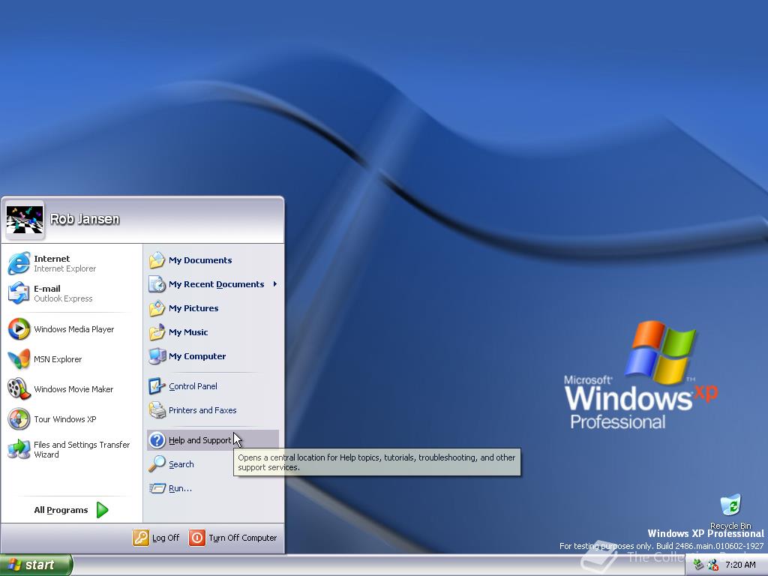The image size is (768, 576).
Task: Click the Search magnifying glass icon
Action: pyautogui.click(x=157, y=463)
